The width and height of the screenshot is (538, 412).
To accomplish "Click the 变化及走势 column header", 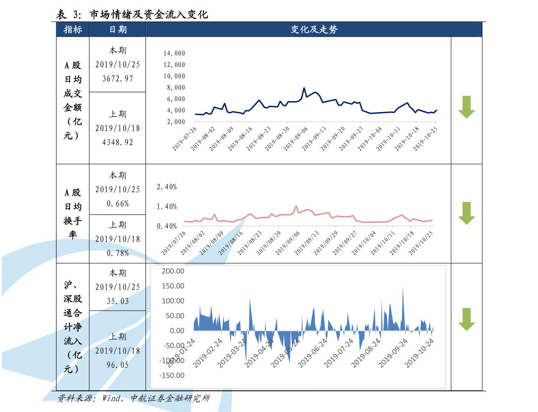I will tap(314, 29).
